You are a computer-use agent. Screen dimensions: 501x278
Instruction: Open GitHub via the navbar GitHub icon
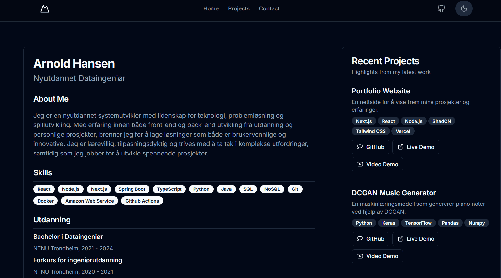441,8
